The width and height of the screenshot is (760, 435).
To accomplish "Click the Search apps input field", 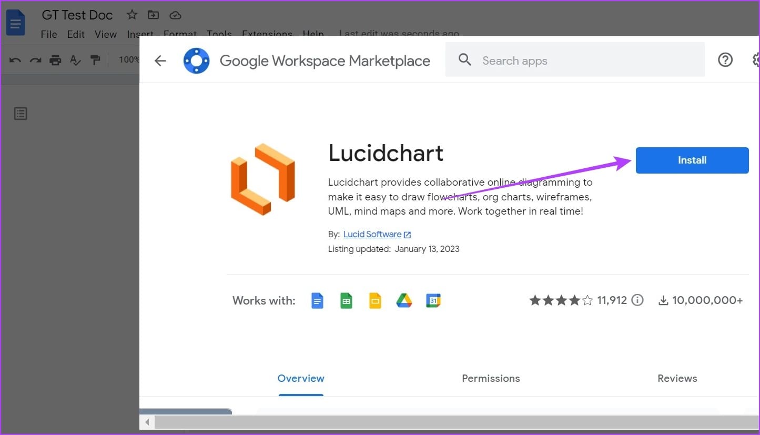I will coord(575,60).
